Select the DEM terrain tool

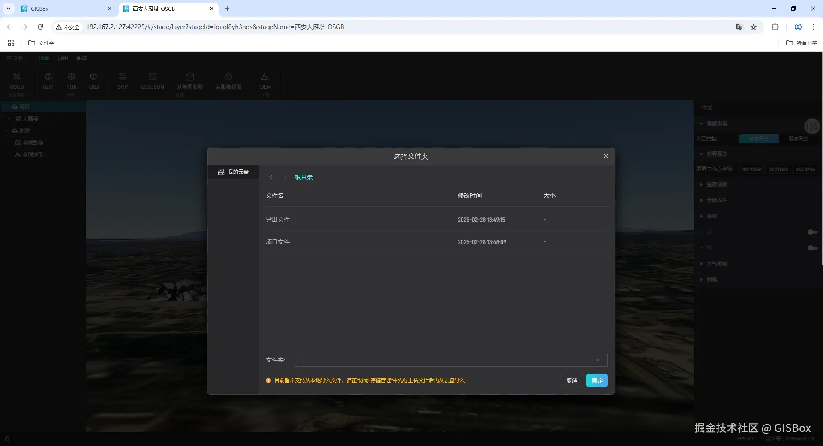[265, 81]
